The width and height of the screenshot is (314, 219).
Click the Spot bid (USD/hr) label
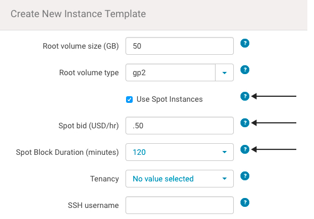tap(88, 126)
